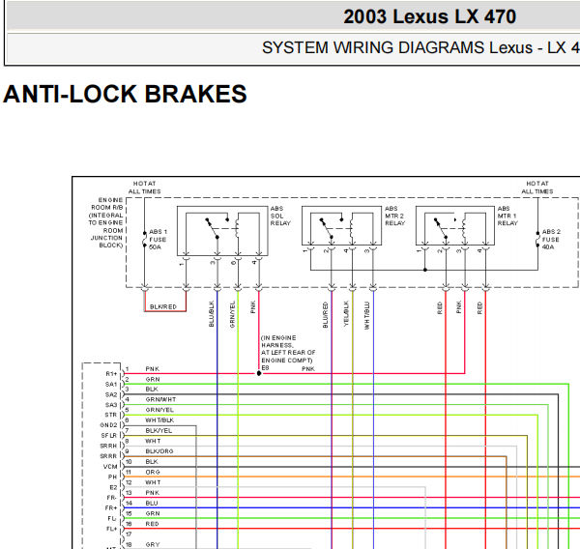Click the "2003 Lexus LX 470" title

tap(429, 16)
